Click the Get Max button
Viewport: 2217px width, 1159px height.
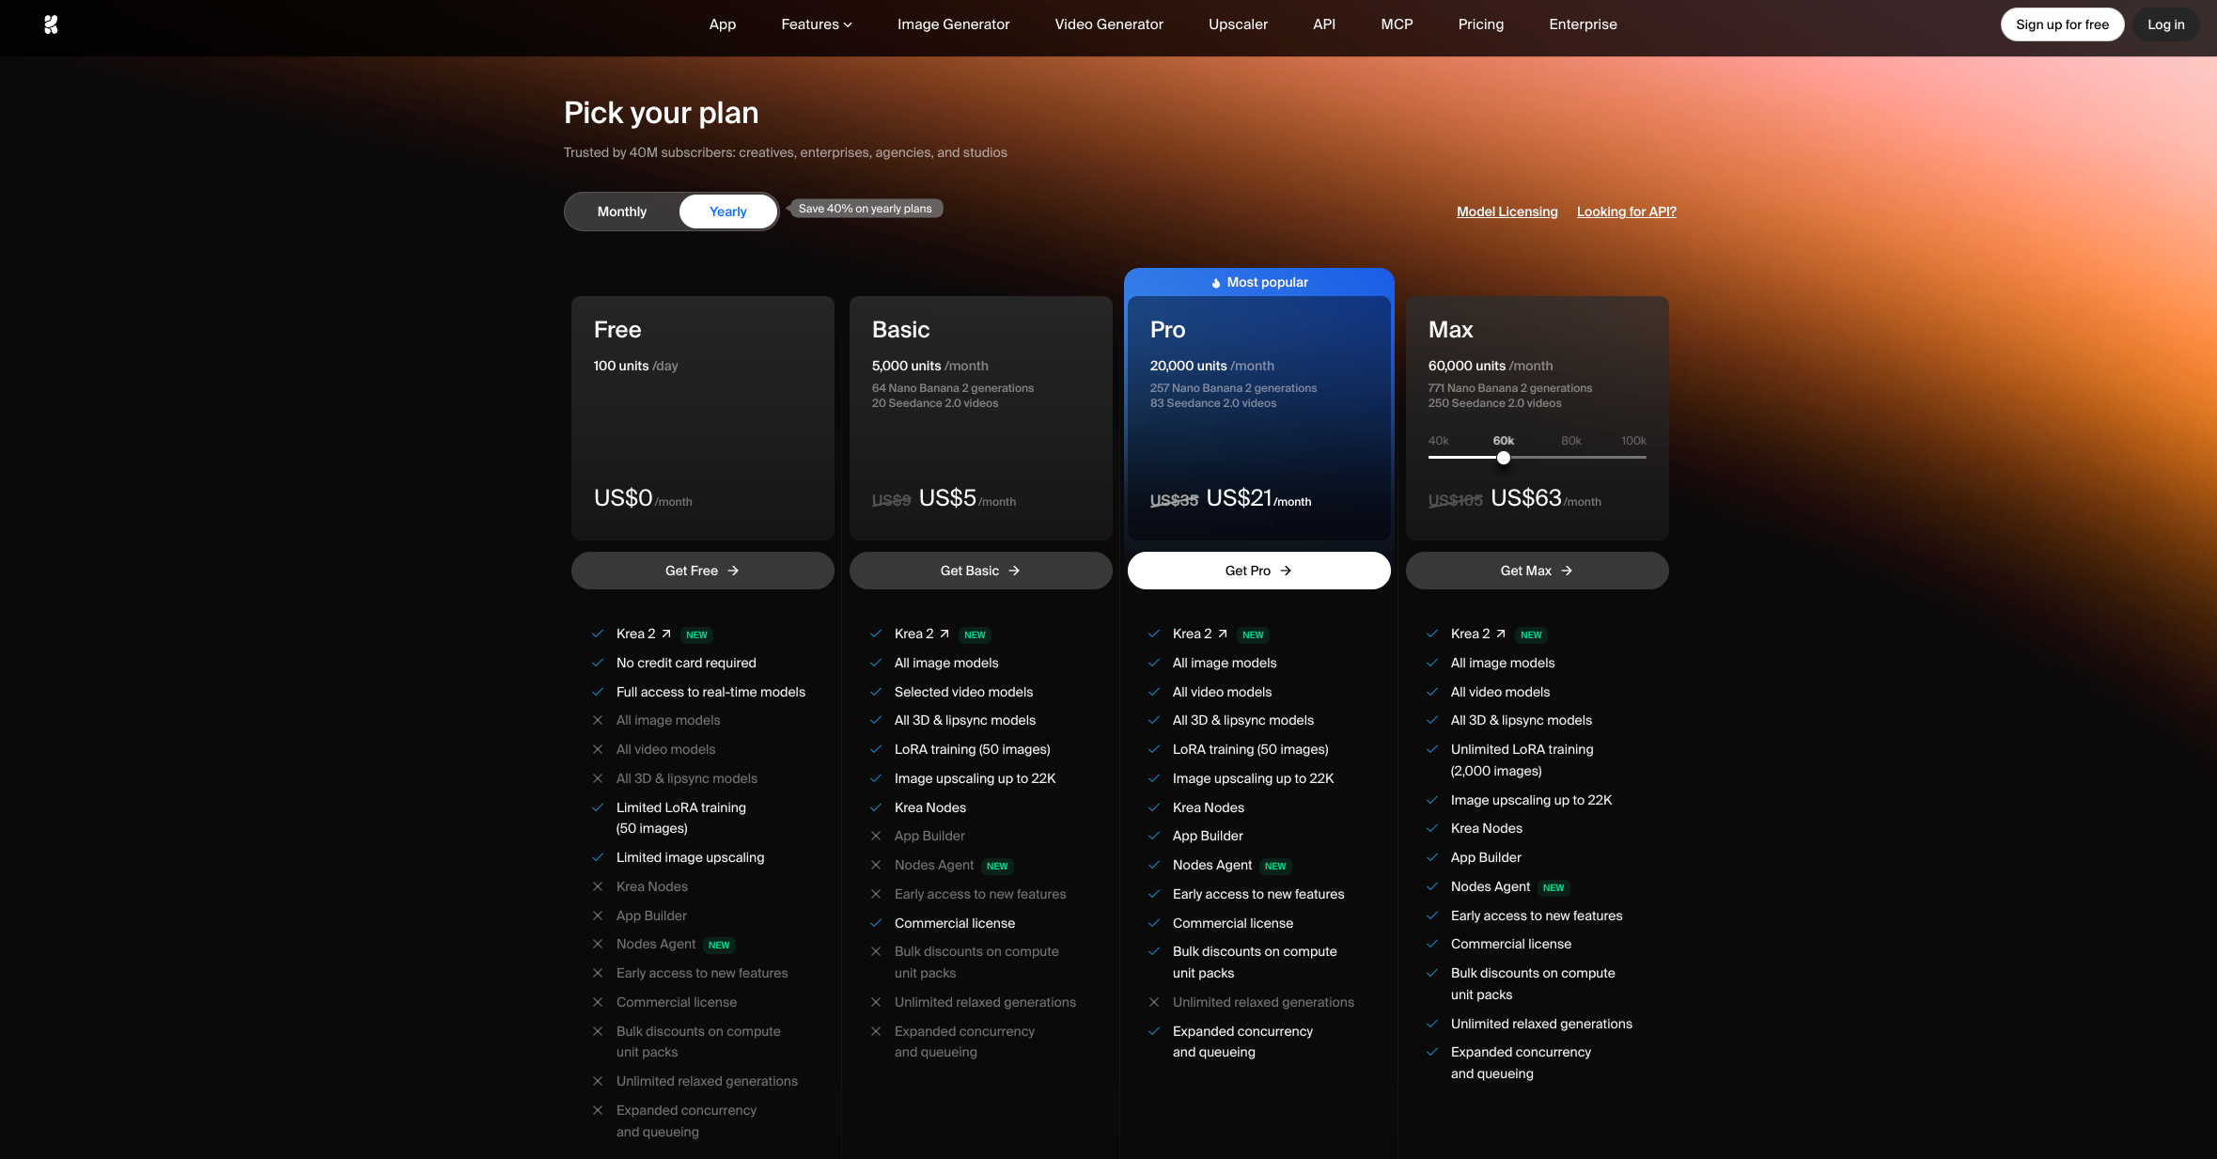tap(1538, 571)
